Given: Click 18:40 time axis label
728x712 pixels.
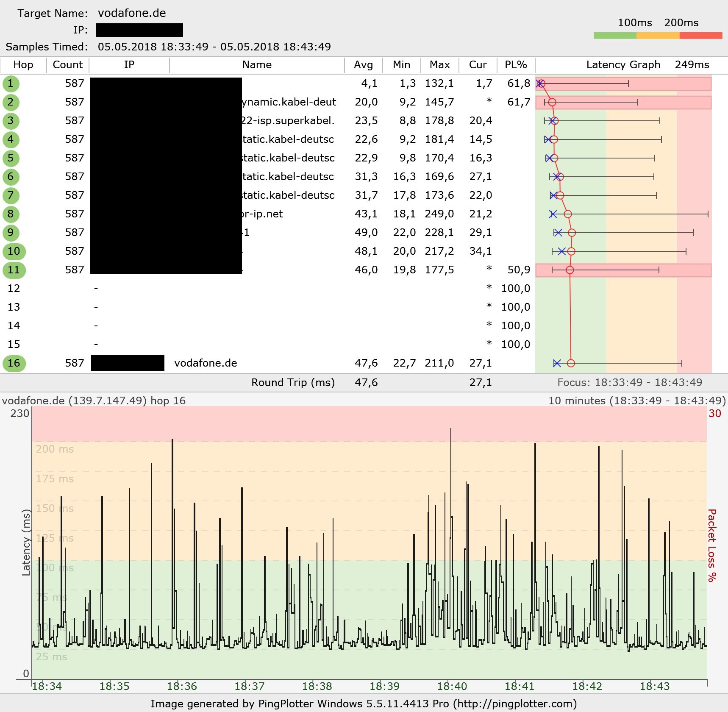Looking at the screenshot, I should pyautogui.click(x=452, y=687).
